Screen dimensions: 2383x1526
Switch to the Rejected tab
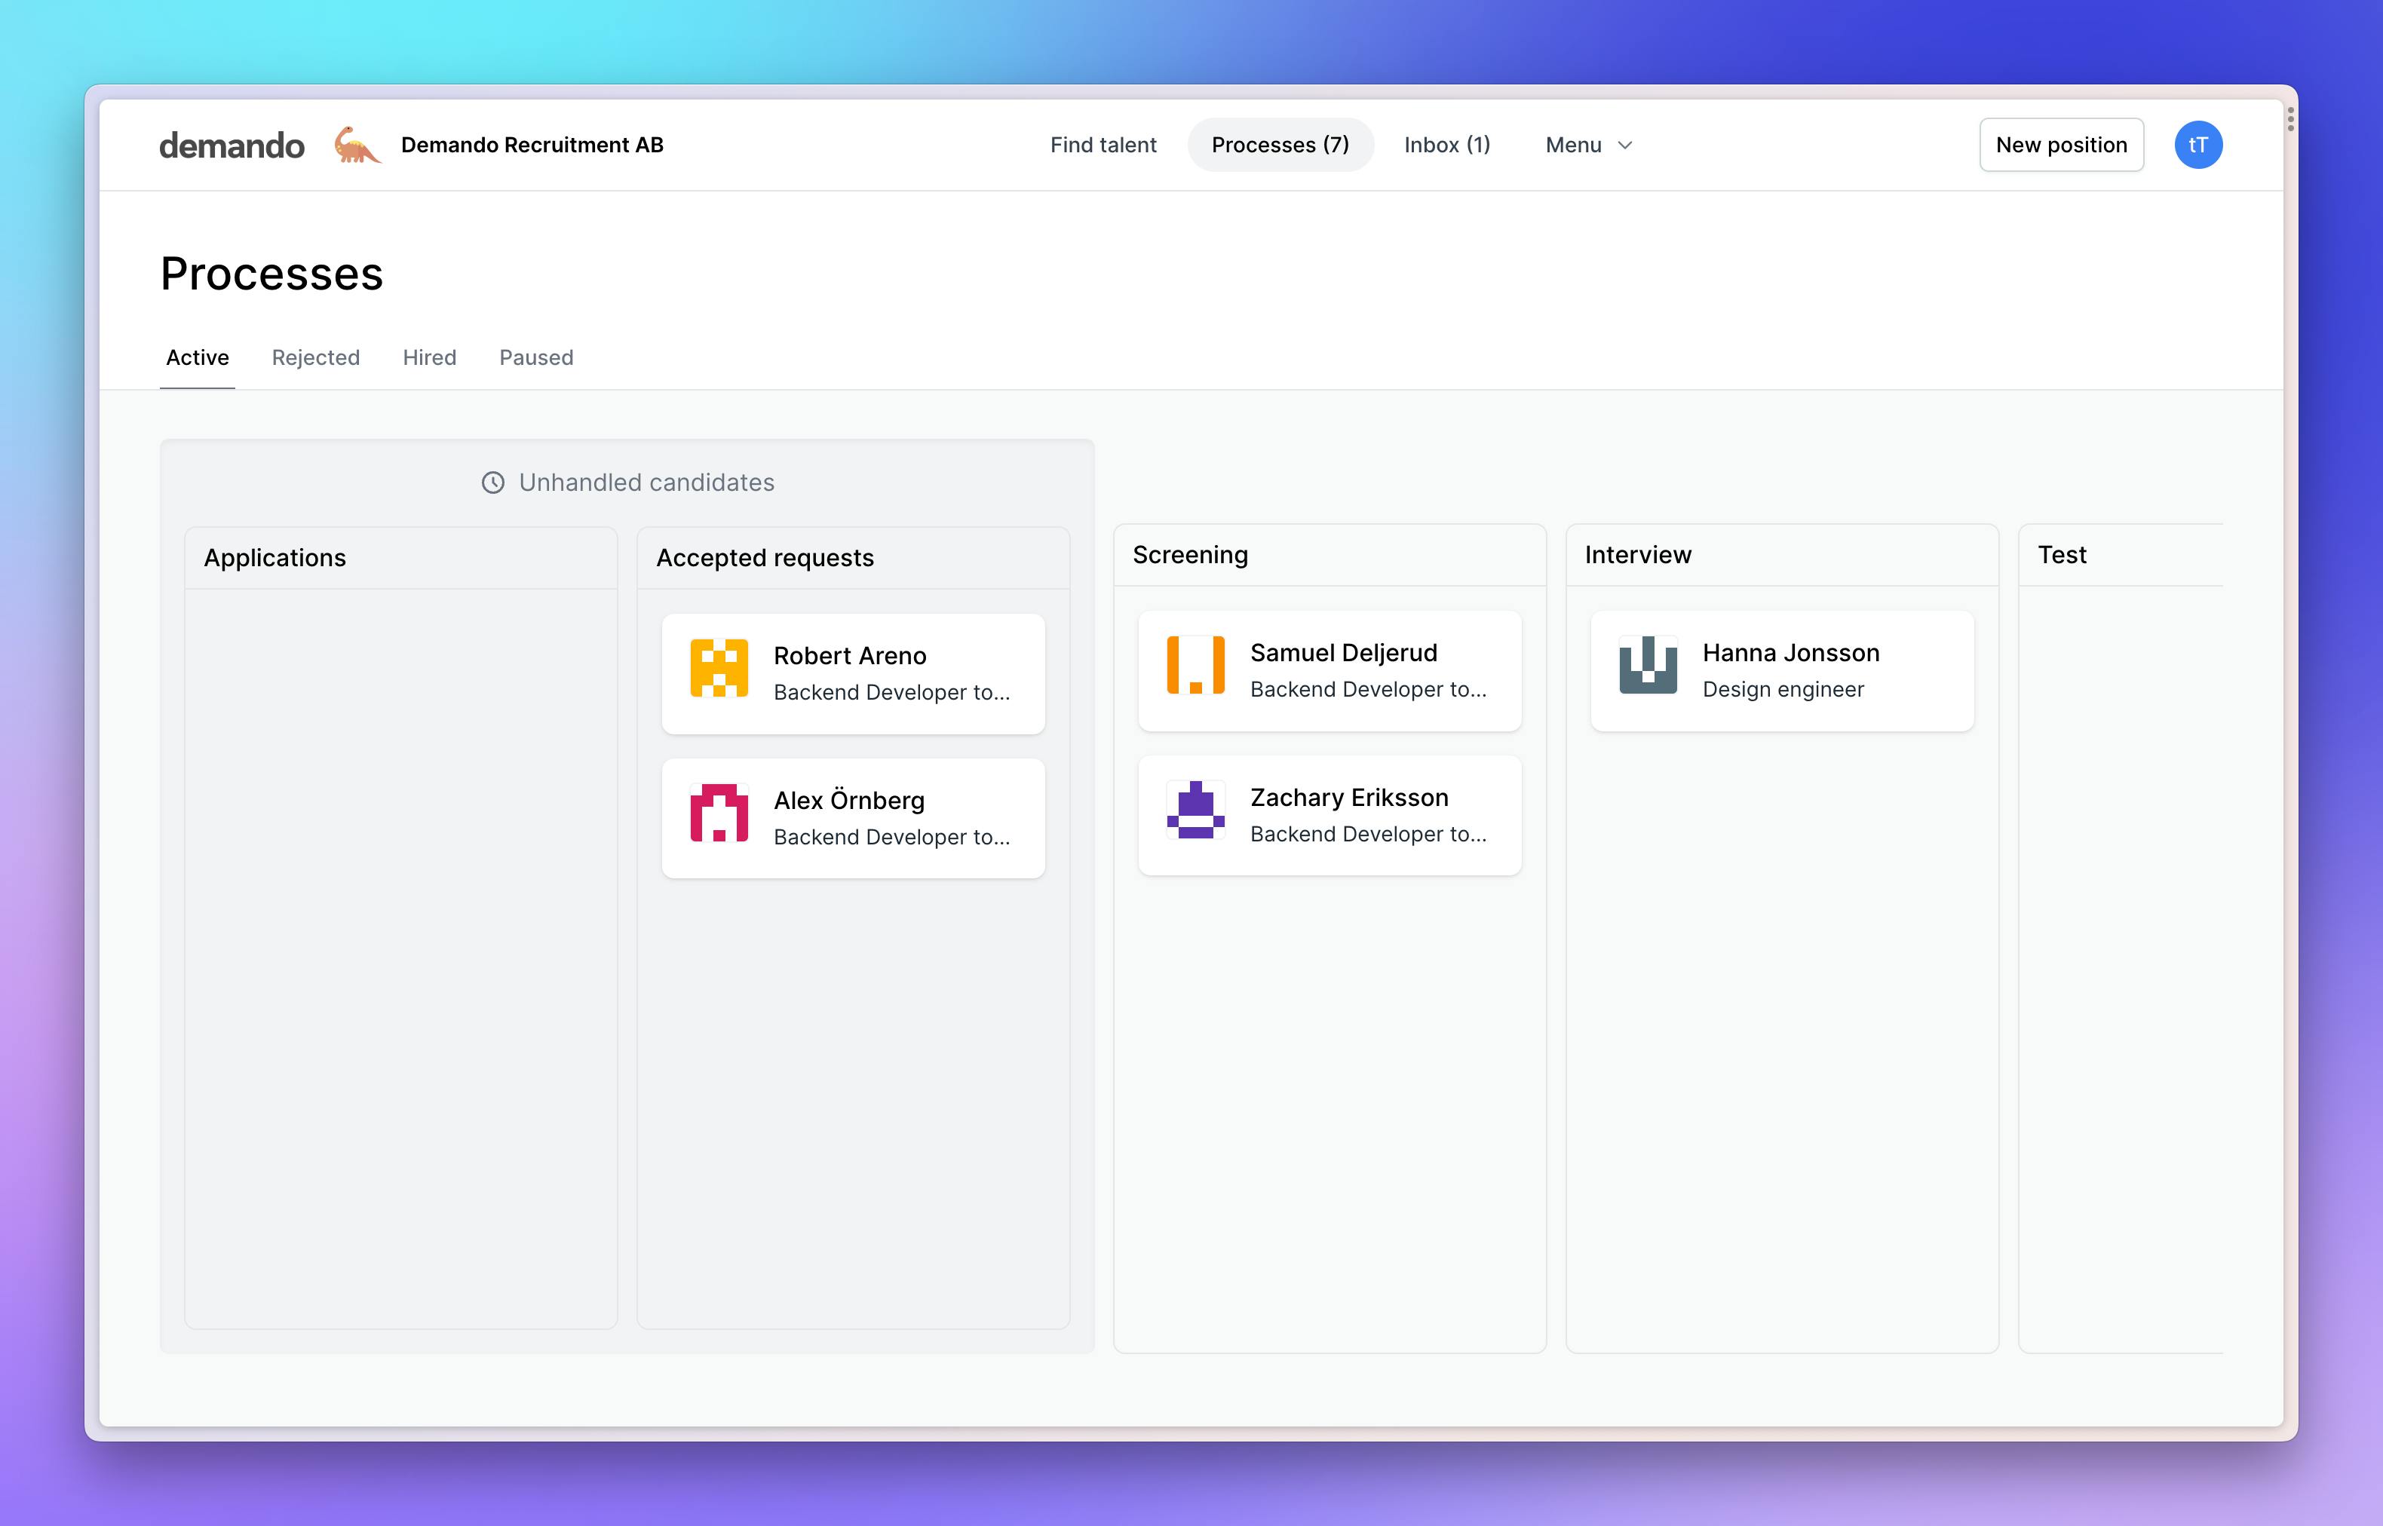click(315, 357)
